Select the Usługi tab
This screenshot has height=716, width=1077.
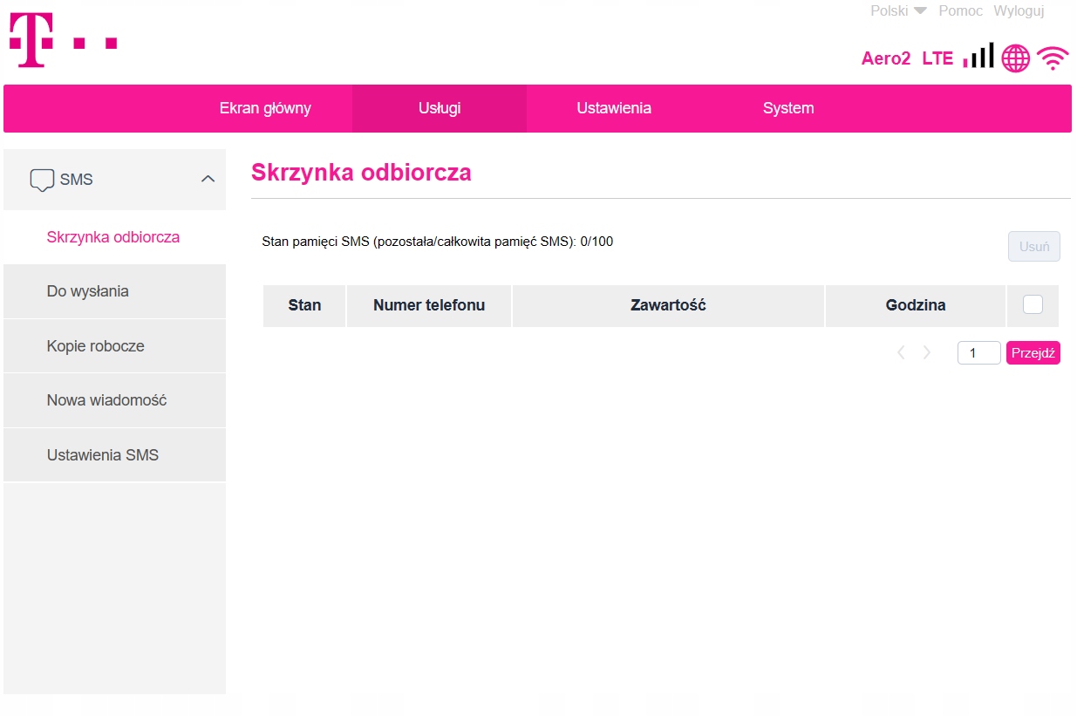coord(440,108)
